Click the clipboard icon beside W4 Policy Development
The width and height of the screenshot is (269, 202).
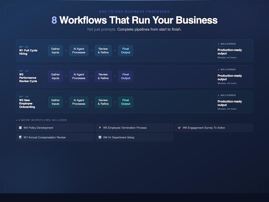(x=20, y=127)
